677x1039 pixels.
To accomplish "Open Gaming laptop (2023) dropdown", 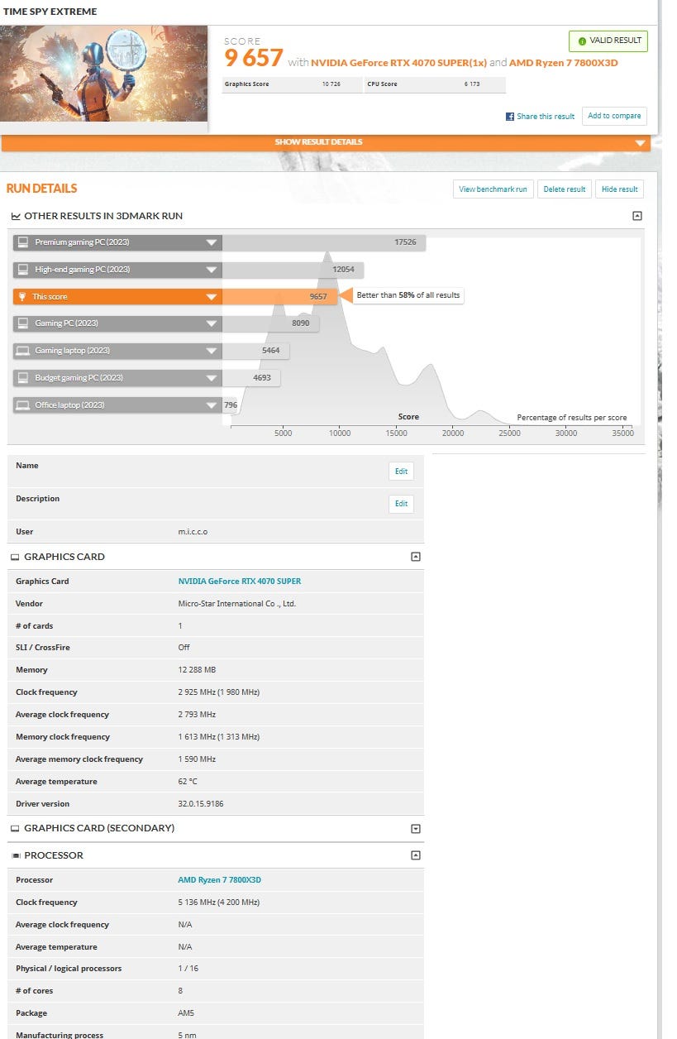I will click(x=212, y=351).
